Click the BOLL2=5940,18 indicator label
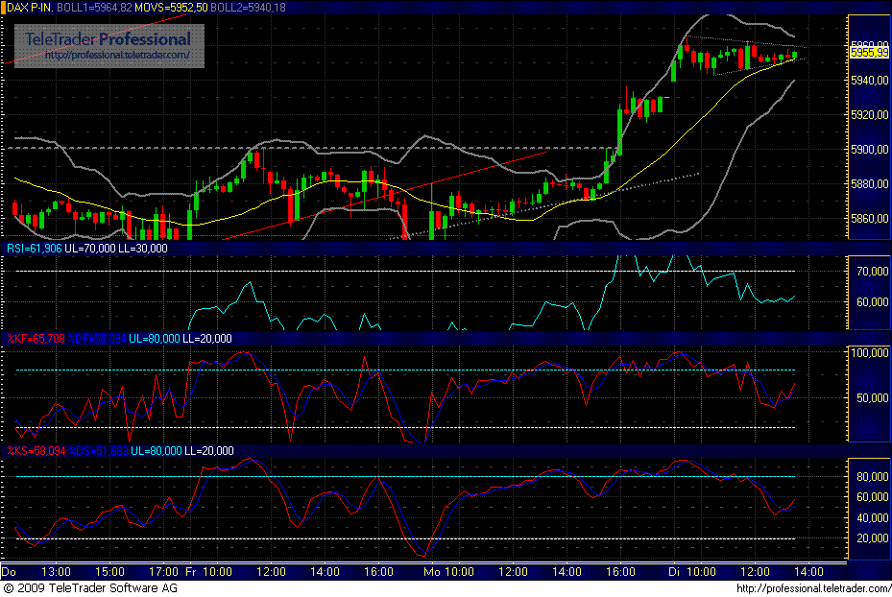Viewport: 892px width, 597px height. click(x=248, y=8)
